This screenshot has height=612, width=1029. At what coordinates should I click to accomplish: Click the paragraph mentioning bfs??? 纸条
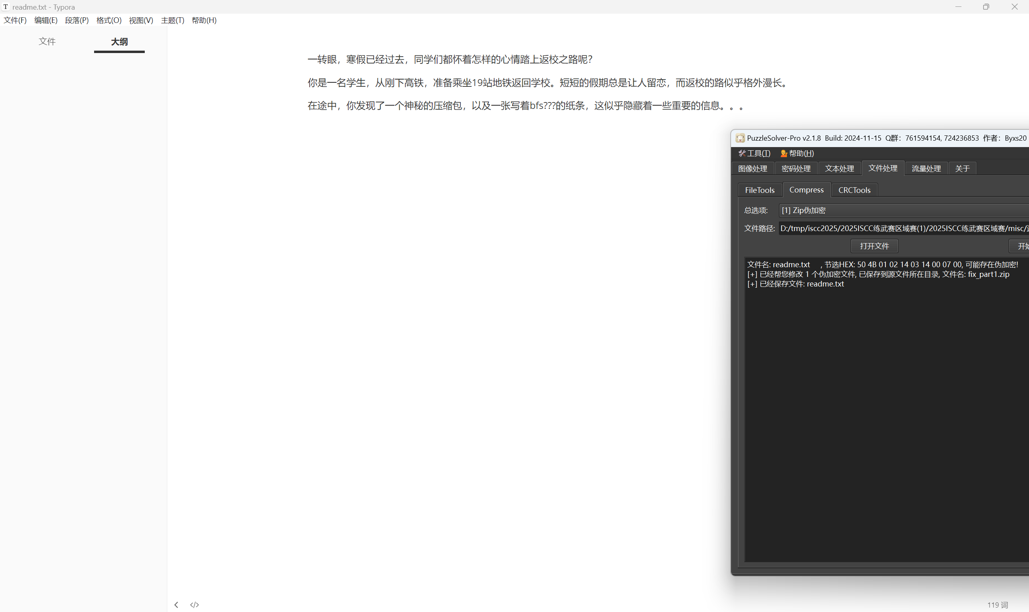click(527, 106)
